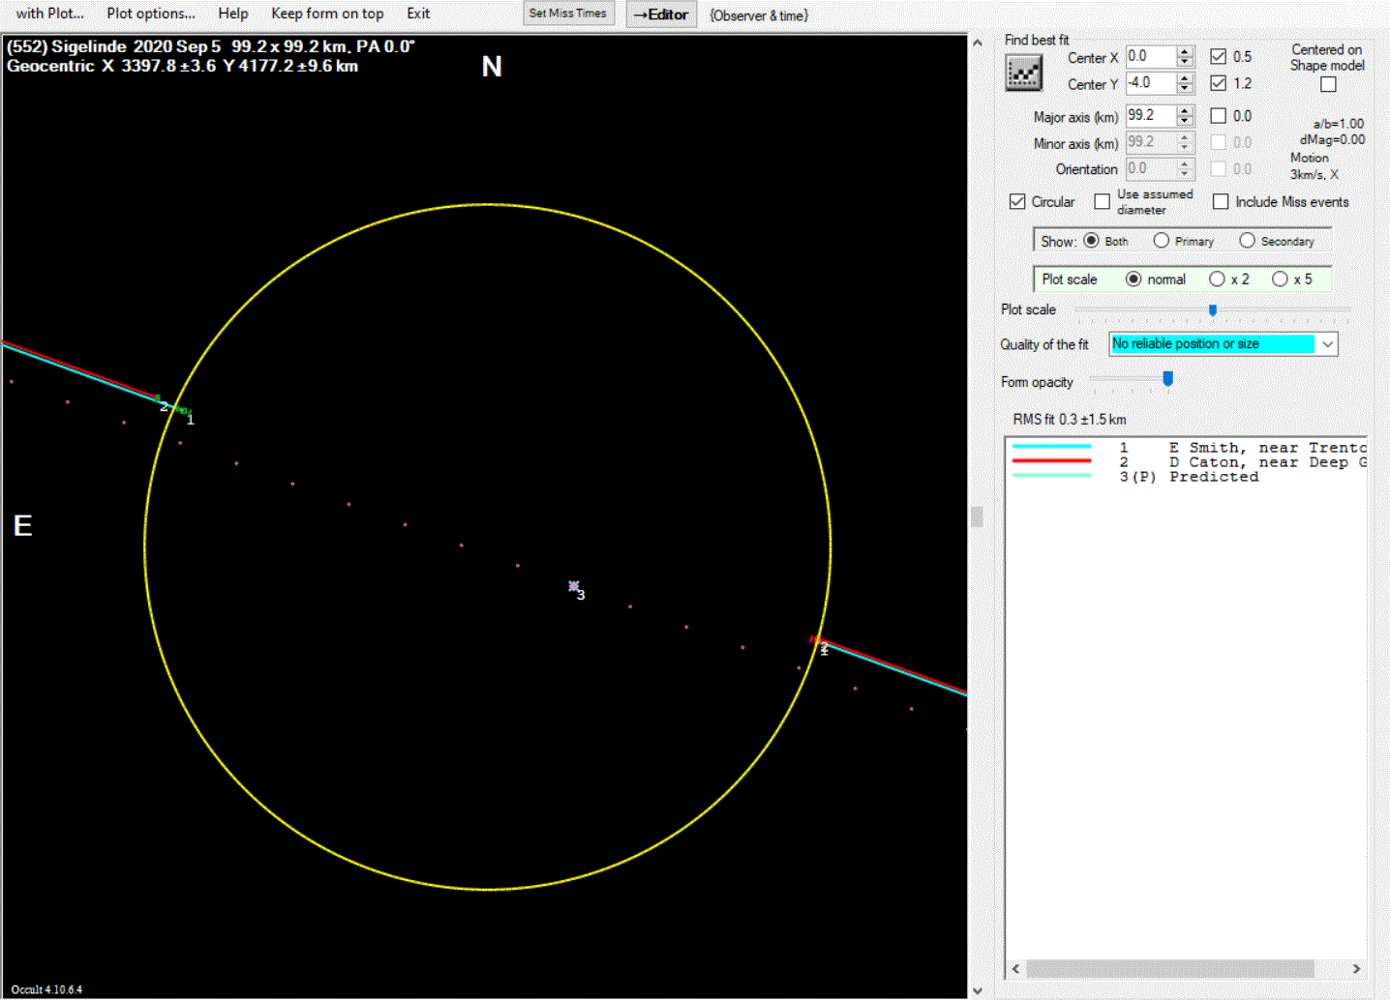Increase Major axis with up spinner
The height and width of the screenshot is (1000, 1390).
pyautogui.click(x=1186, y=110)
